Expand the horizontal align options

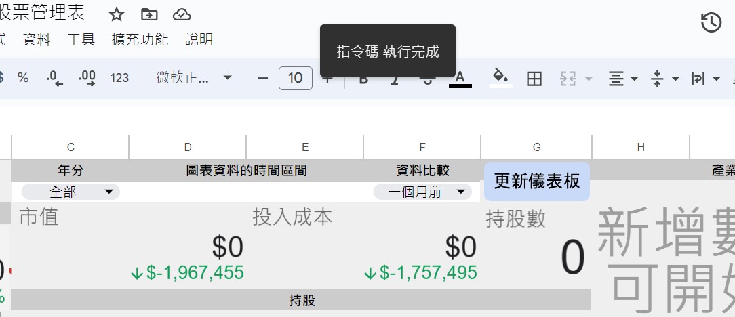coord(622,79)
